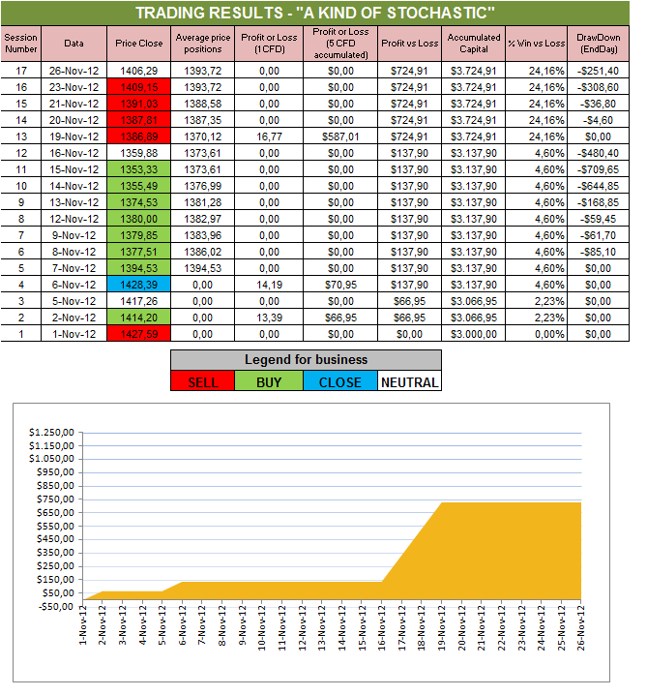Click the title 'TRADING RESULTS - A KIND OF STOCHASTIC'

315,13
